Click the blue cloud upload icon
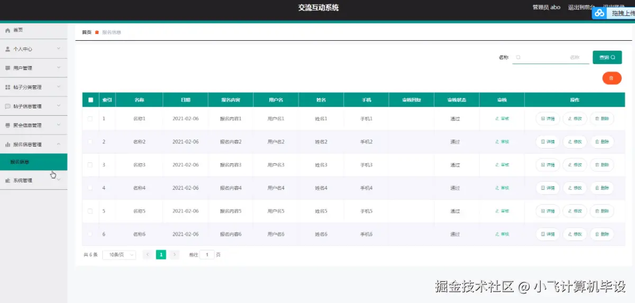Screen dimensions: 635x303 (x=600, y=13)
